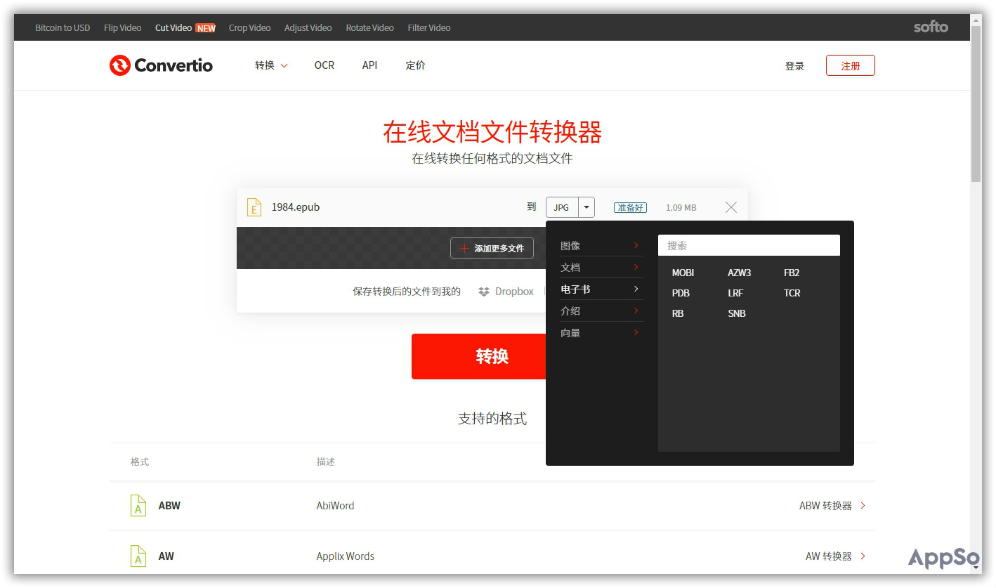Expand the 图像 format category
The height and width of the screenshot is (588, 996).
tap(570, 245)
